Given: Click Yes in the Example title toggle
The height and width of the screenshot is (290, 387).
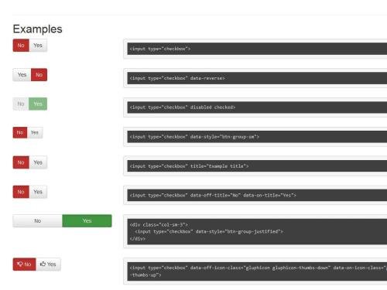Looking at the screenshot, I should (x=38, y=162).
